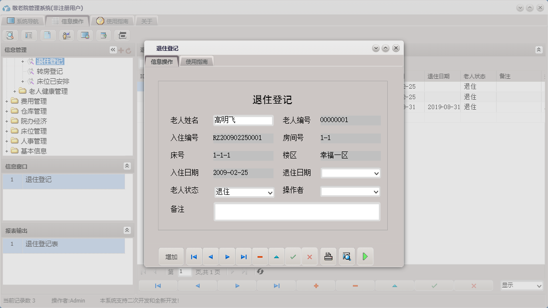Print the 退住登记 record using printer icon

(328, 256)
